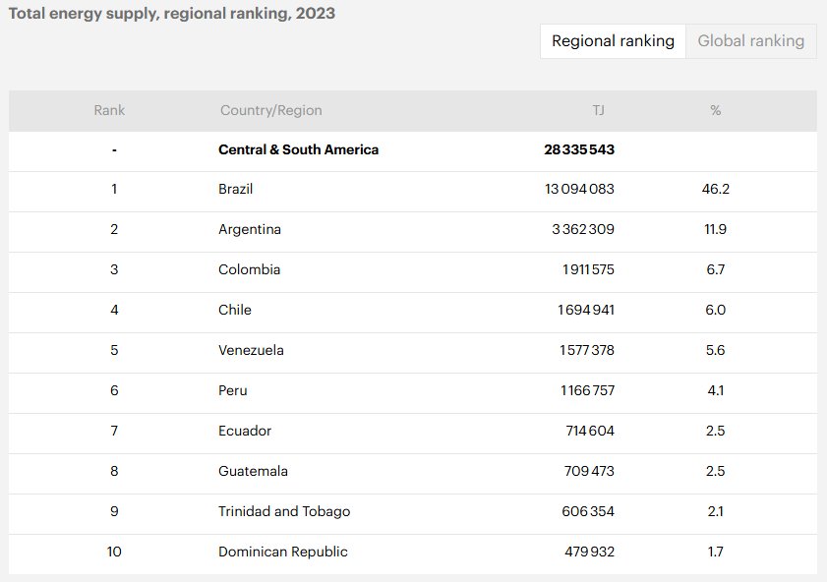Click the TJ column header
This screenshot has width=827, height=582.
click(x=598, y=110)
